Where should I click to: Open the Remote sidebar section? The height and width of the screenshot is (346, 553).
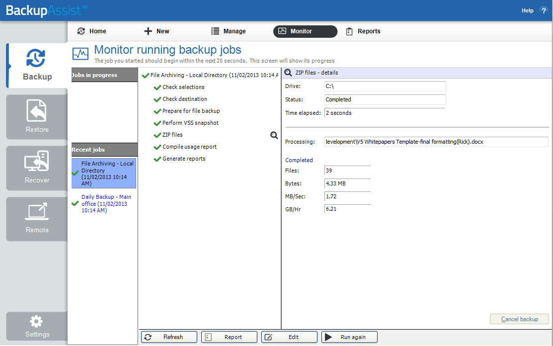[37, 219]
